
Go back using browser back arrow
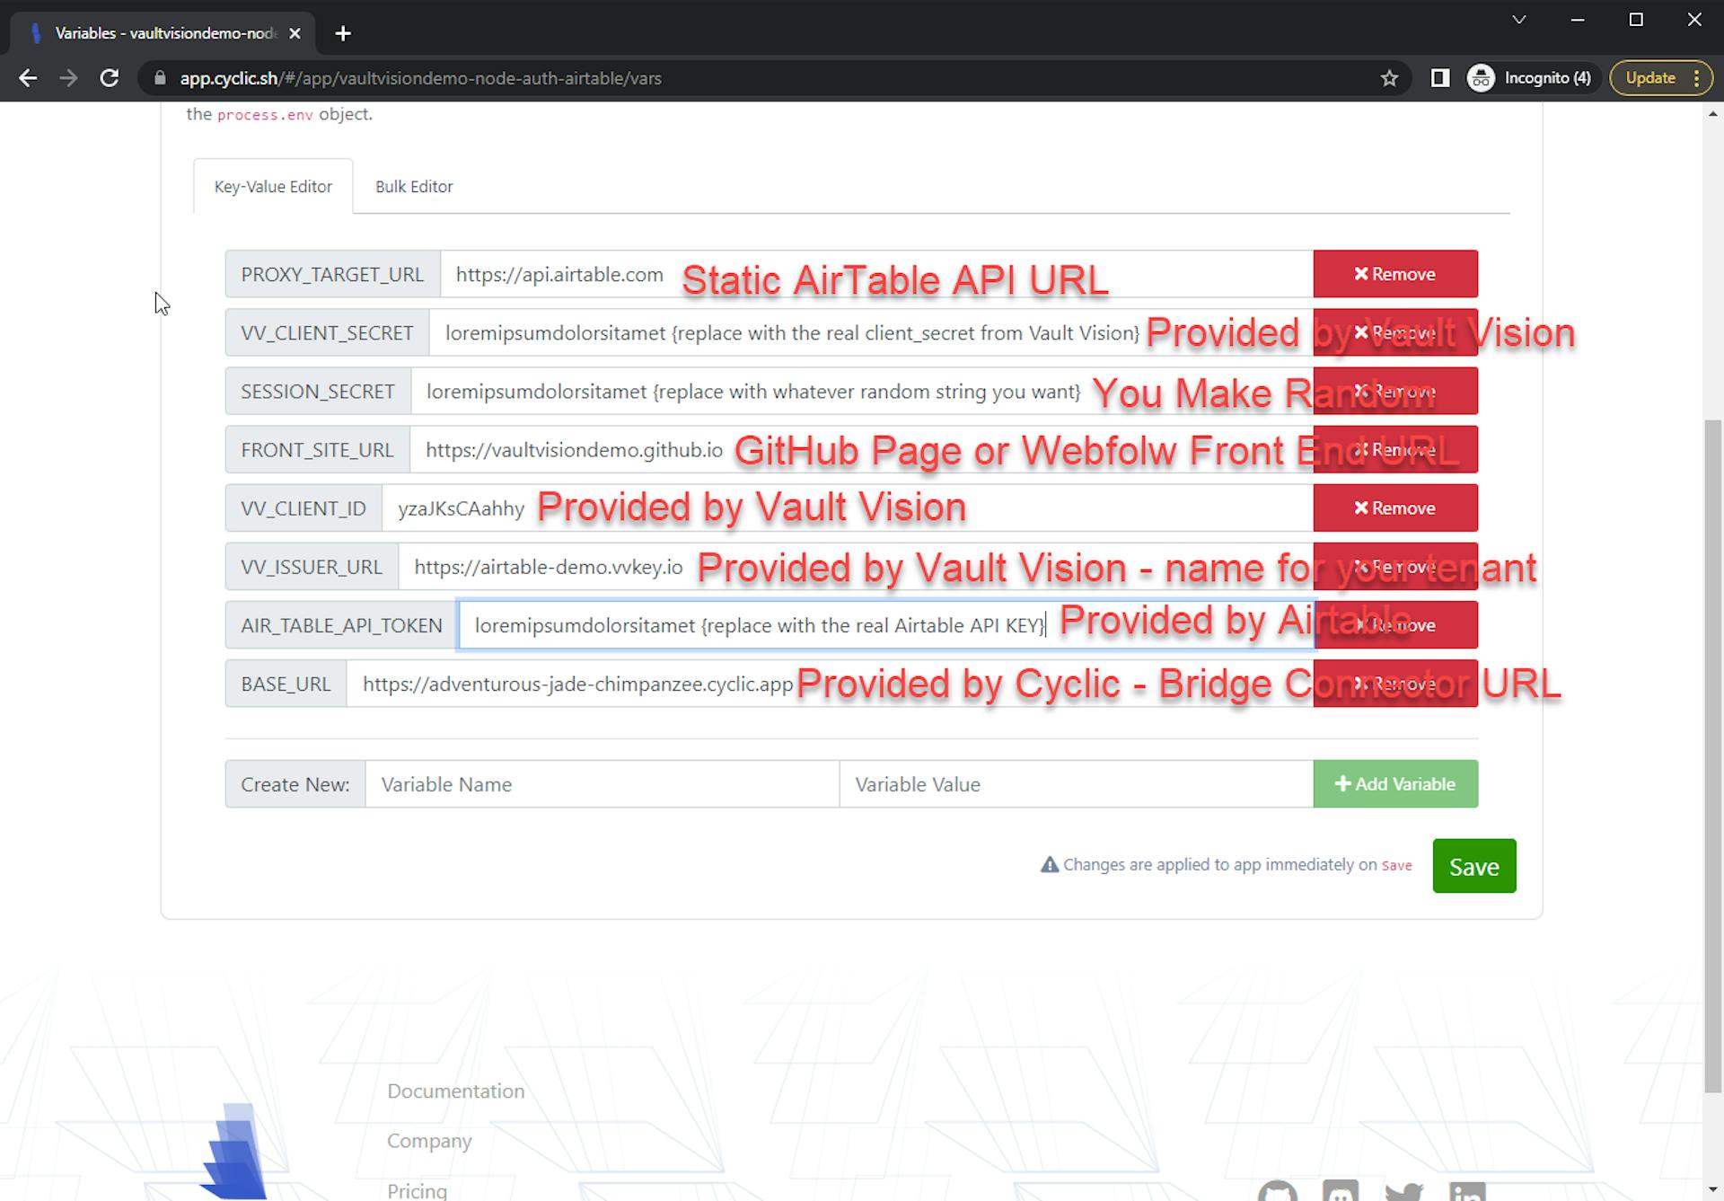28,78
